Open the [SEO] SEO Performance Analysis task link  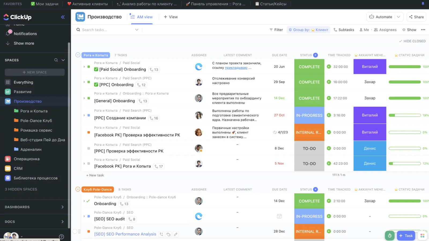pos(125,234)
